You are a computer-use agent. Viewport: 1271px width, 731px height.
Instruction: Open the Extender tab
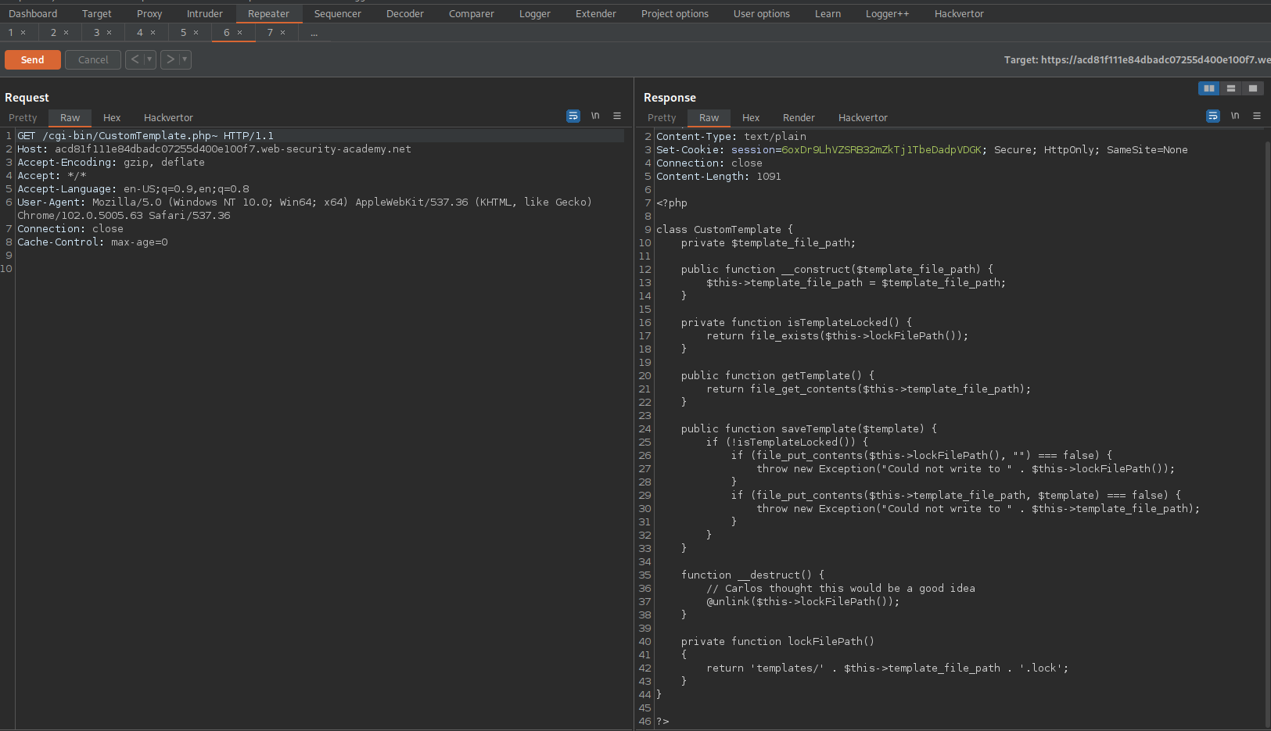[x=596, y=14]
